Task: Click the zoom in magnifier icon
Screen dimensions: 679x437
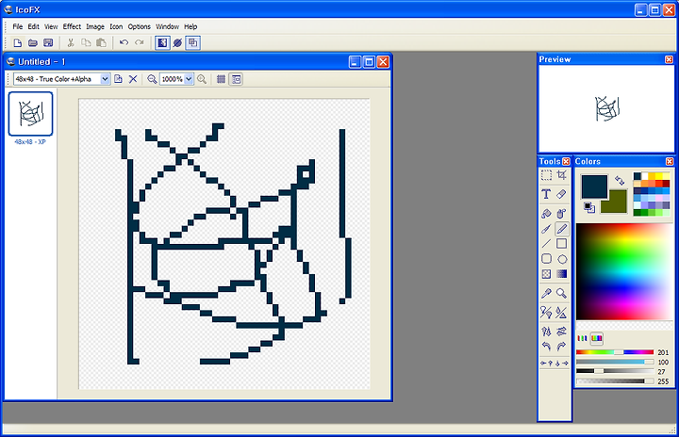Action: click(202, 79)
